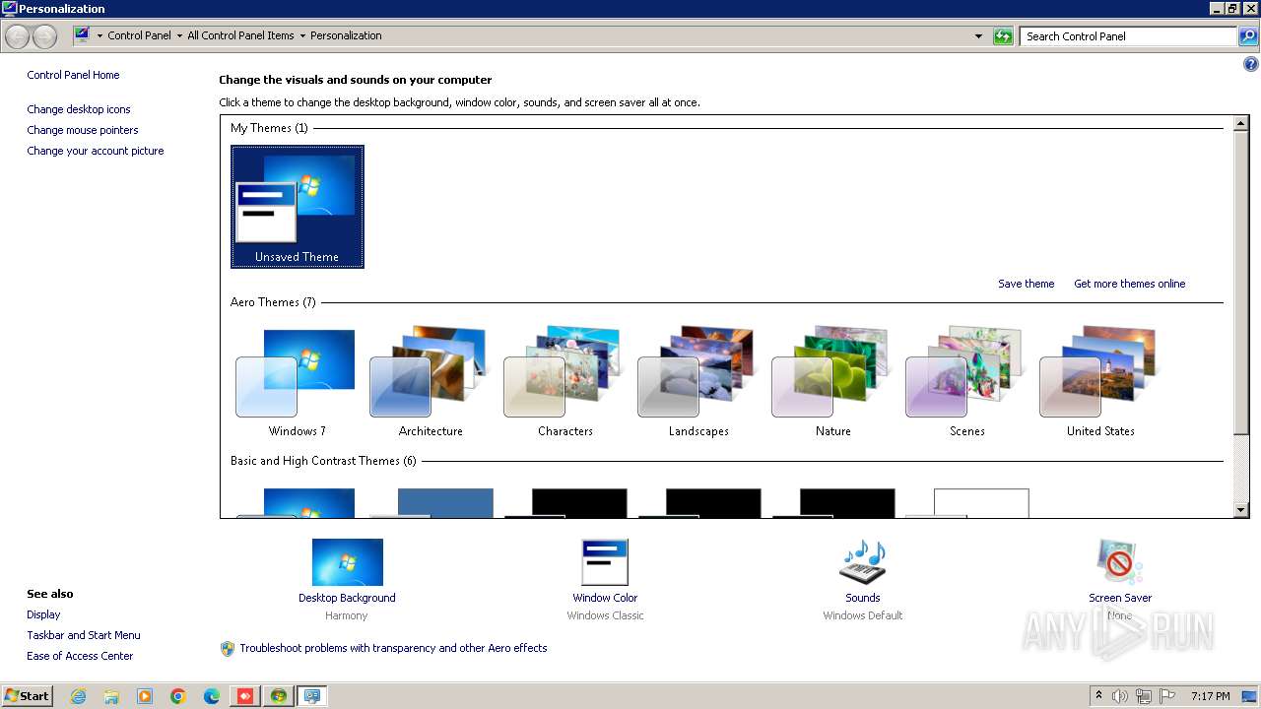Open Screen Saver settings icon
Viewport: 1261px width, 709px height.
pyautogui.click(x=1119, y=562)
